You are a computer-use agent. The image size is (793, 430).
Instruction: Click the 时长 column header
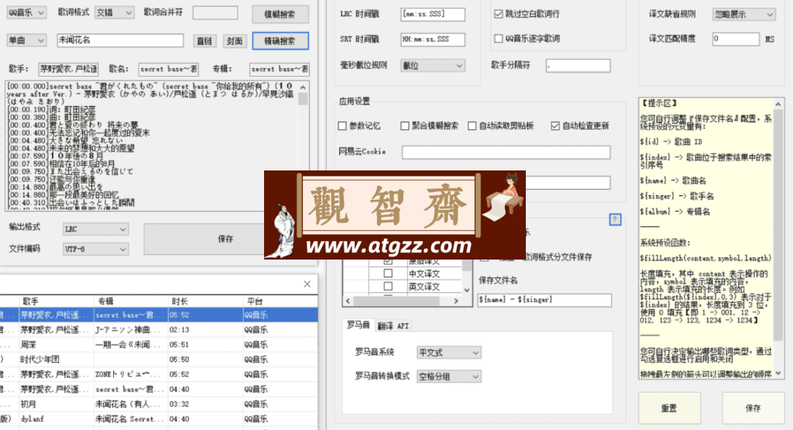(205, 301)
